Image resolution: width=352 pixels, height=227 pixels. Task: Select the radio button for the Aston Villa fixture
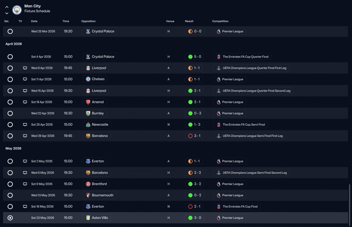click(10, 218)
